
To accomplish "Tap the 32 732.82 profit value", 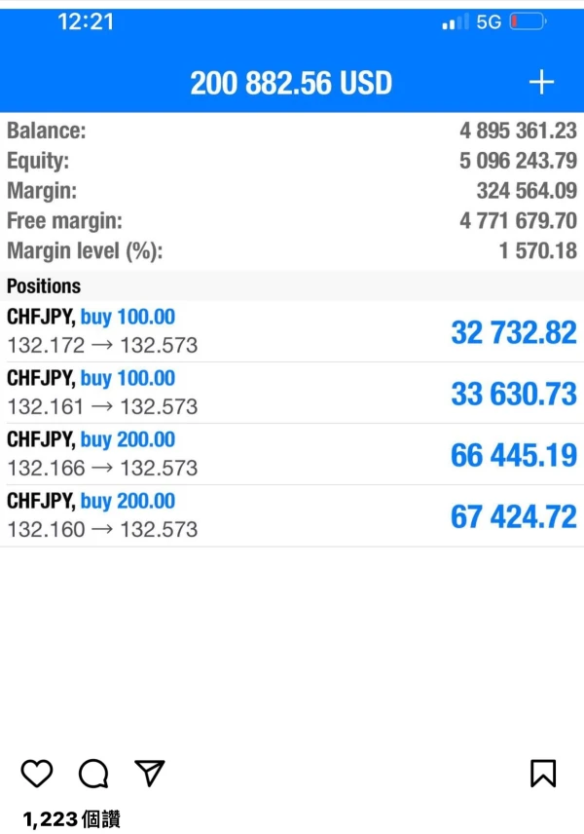I will (513, 332).
